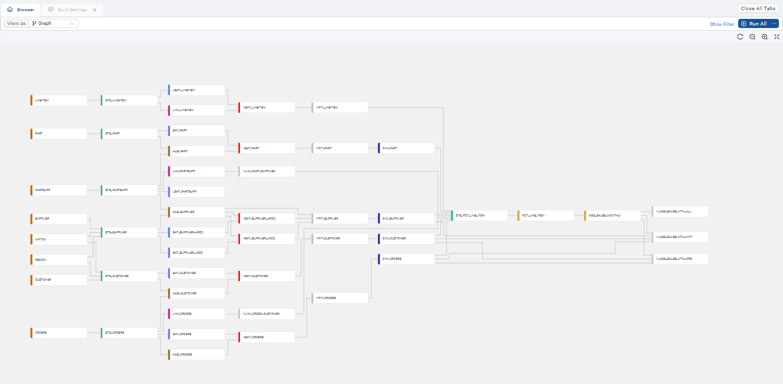Select the LNK_LINEITEM node
783x384 pixels.
pos(196,110)
